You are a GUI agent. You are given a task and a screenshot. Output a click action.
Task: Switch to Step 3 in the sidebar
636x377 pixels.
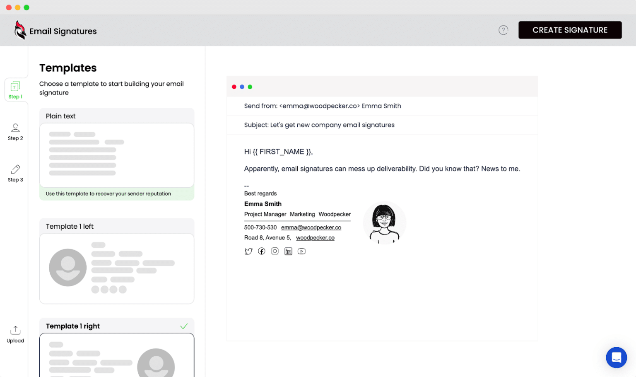point(15,173)
